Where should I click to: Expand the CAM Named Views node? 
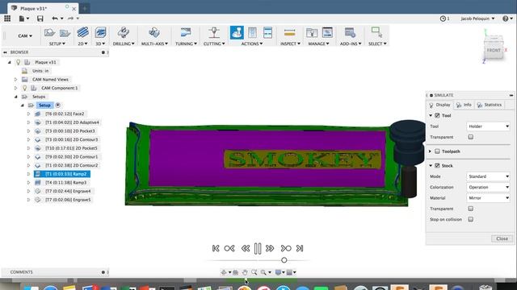point(15,79)
